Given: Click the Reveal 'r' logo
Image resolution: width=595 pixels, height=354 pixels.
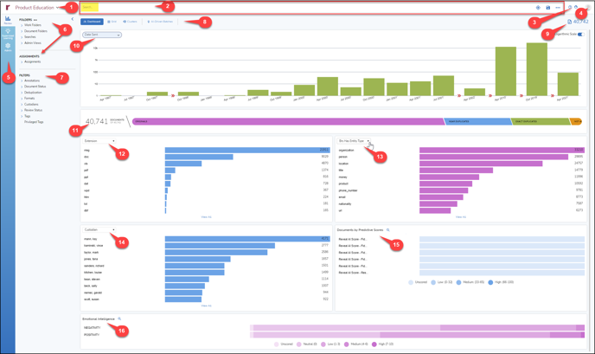Looking at the screenshot, I should click(8, 7).
